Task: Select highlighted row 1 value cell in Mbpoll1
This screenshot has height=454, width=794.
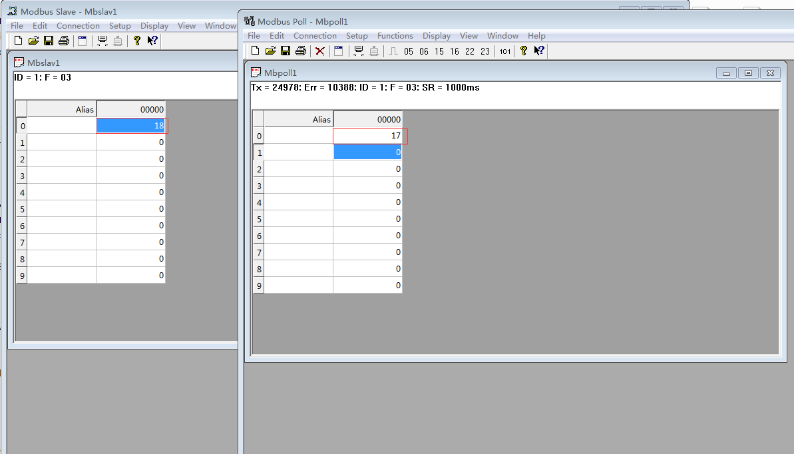Action: point(367,152)
